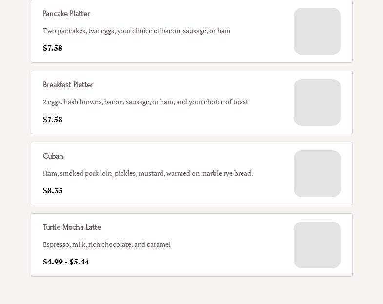383x304 pixels.
Task: Select the Pancake Platter $7.58 price
Action: tap(53, 48)
